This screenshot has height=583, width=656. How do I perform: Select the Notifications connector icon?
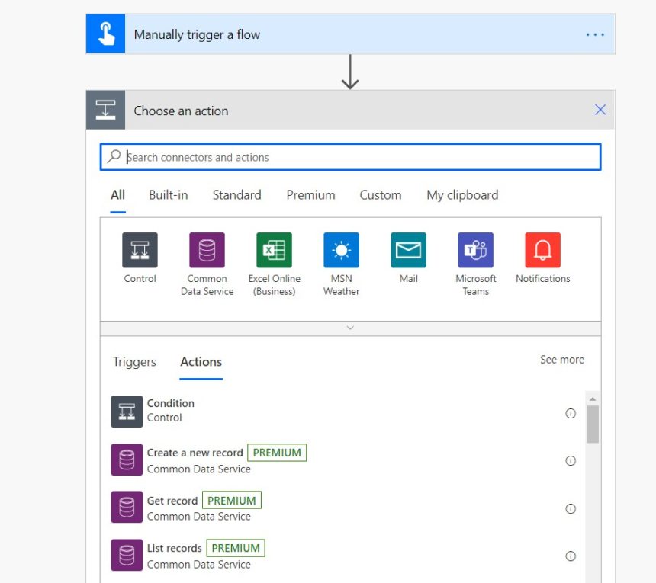pyautogui.click(x=542, y=250)
